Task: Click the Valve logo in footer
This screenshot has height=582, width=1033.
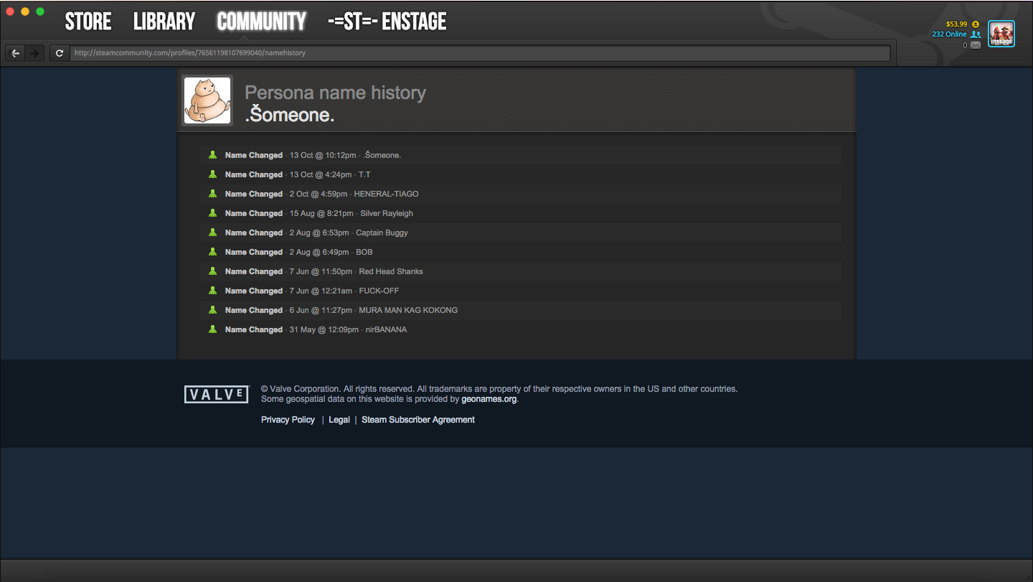Action: coord(217,395)
